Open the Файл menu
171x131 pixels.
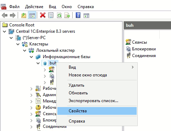(x=14, y=7)
